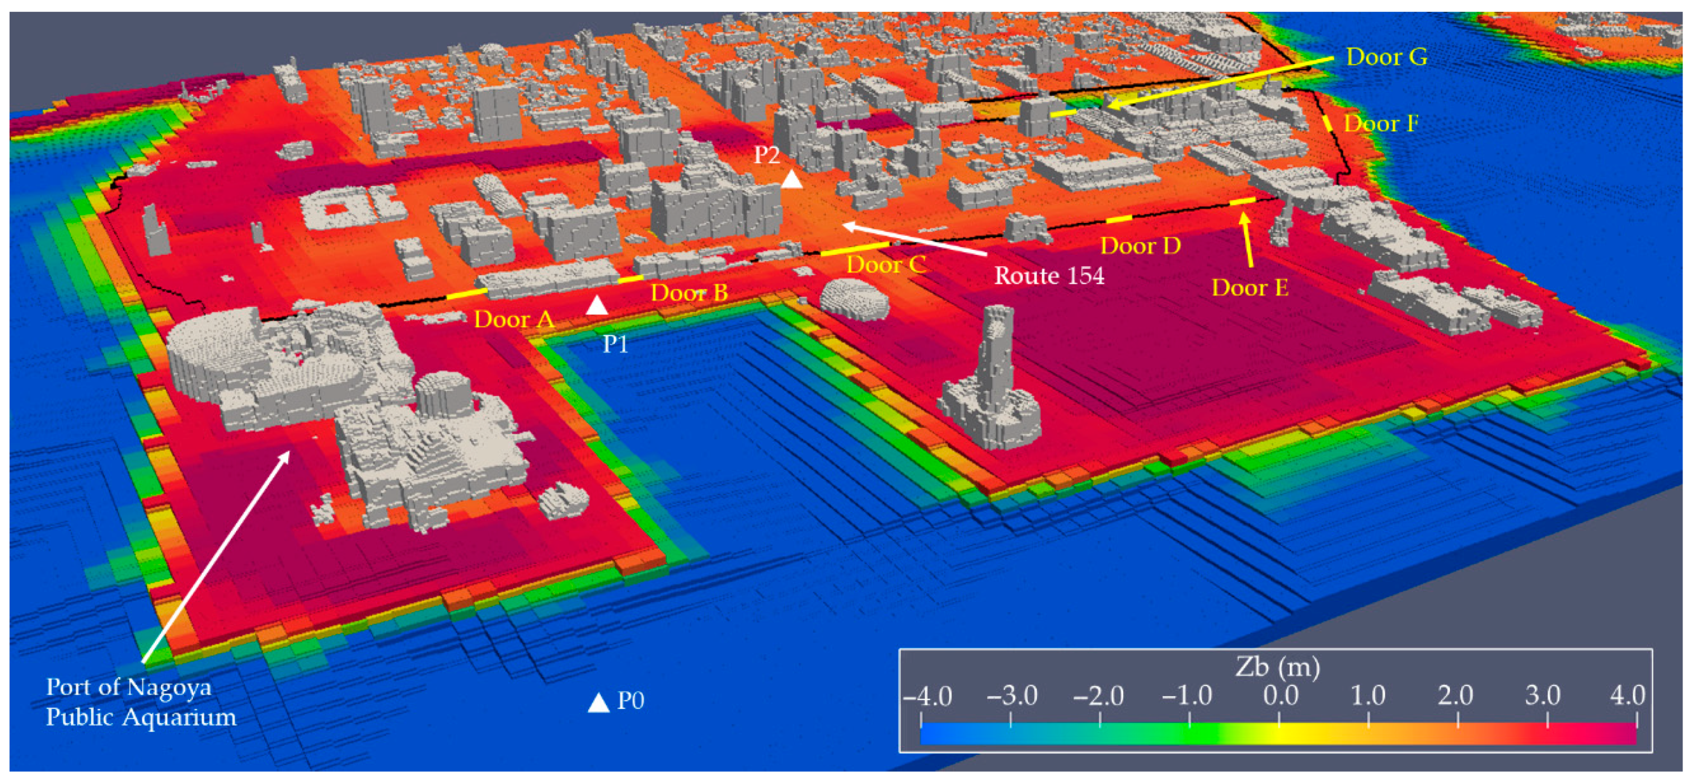This screenshot has width=1695, height=782.
Task: Click the Door D label text
Action: pos(1140,246)
